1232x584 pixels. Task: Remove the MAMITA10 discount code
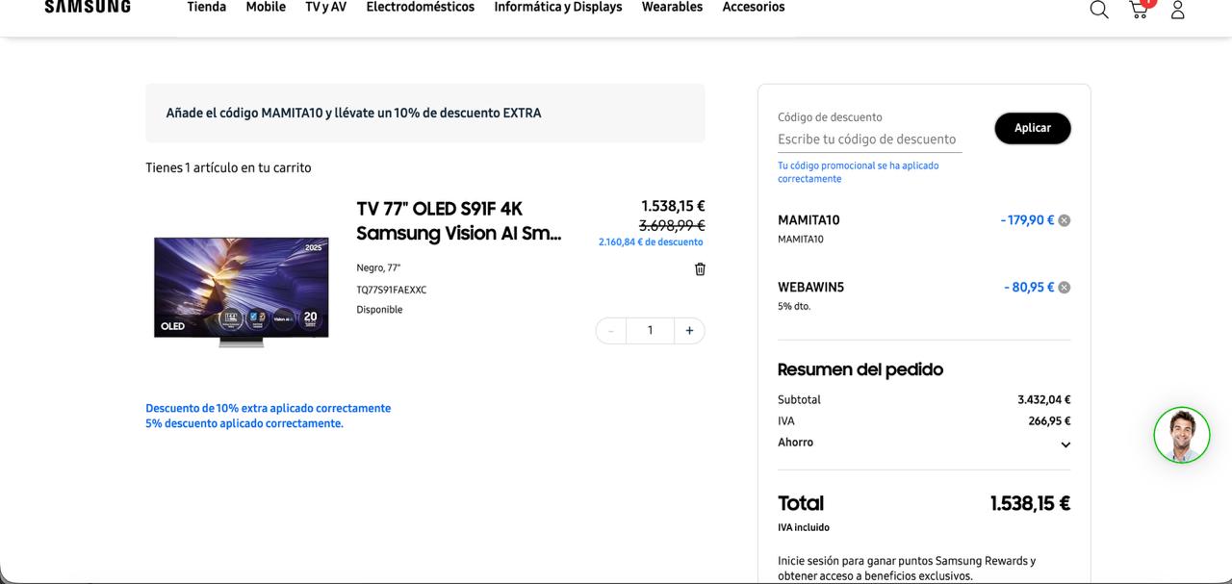pyautogui.click(x=1064, y=220)
